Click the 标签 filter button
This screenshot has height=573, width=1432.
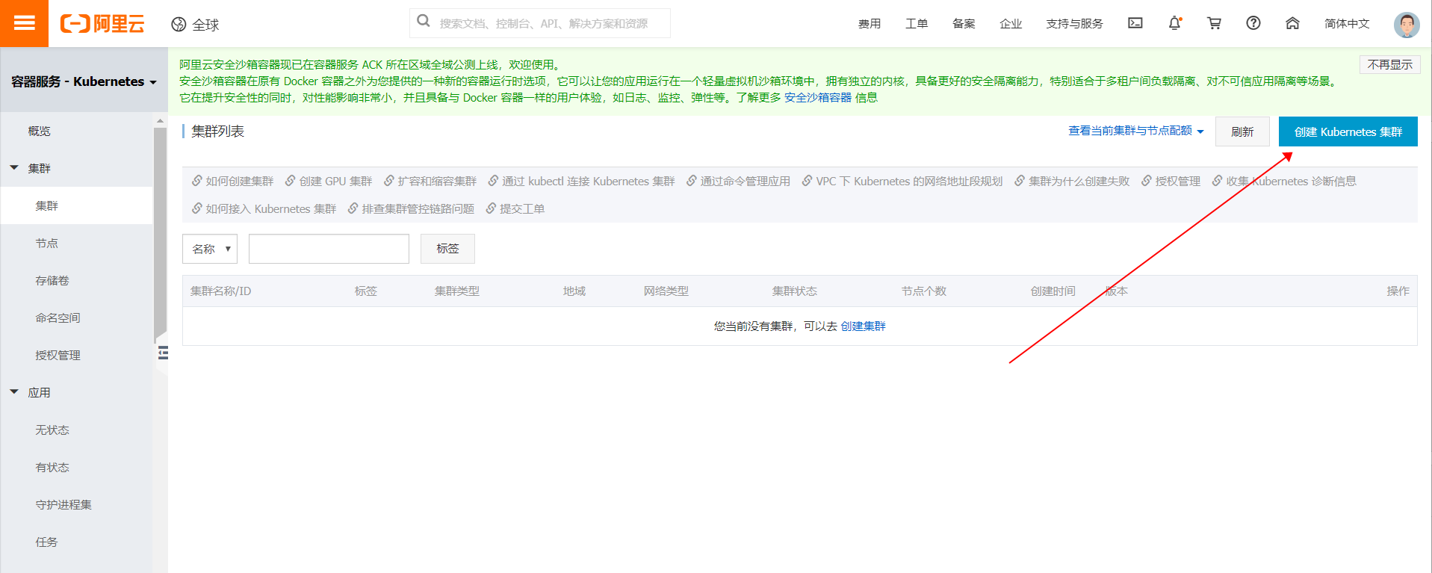click(x=447, y=249)
